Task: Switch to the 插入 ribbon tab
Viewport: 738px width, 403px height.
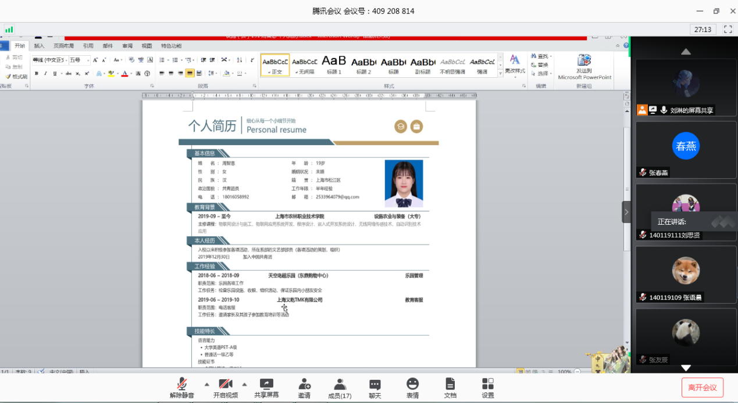Action: tap(39, 46)
